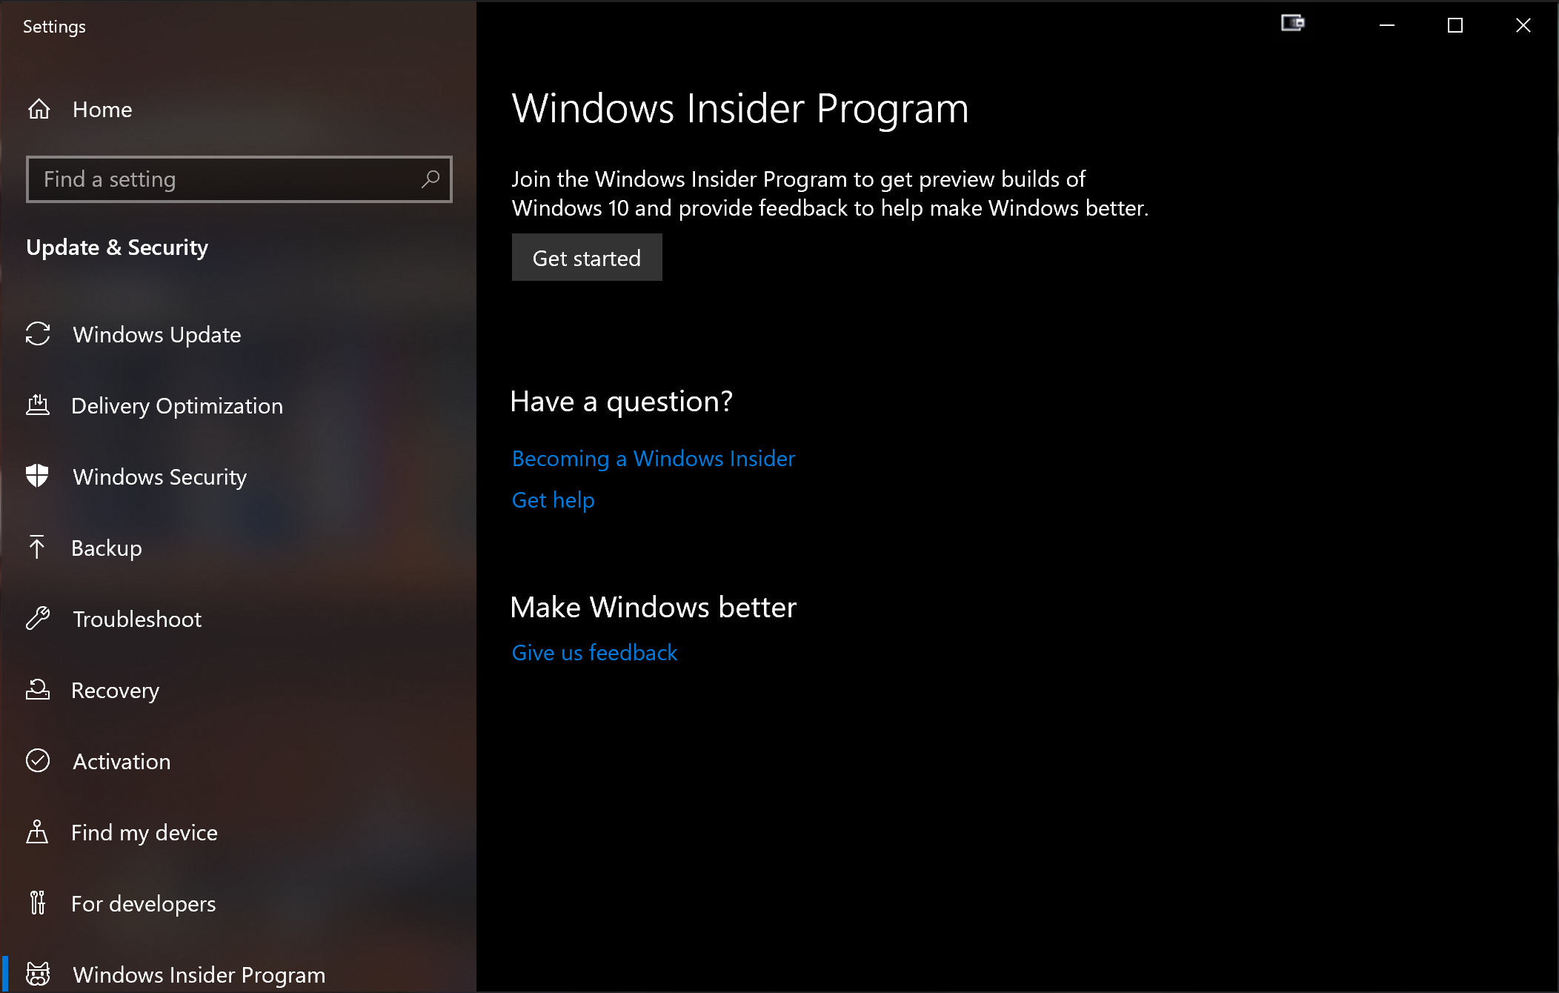The height and width of the screenshot is (993, 1559).
Task: Click the Activation checkmark icon
Action: [x=39, y=760]
